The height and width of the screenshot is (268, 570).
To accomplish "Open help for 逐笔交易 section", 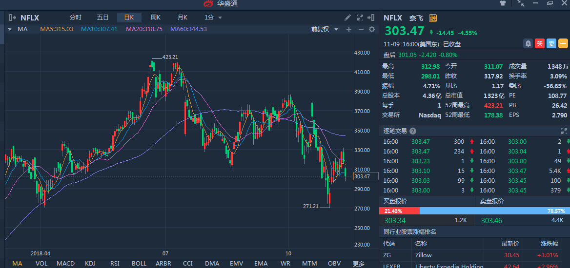I will (x=413, y=131).
